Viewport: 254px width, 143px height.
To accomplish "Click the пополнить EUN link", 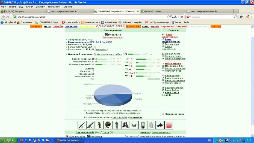I will (x=101, y=50).
